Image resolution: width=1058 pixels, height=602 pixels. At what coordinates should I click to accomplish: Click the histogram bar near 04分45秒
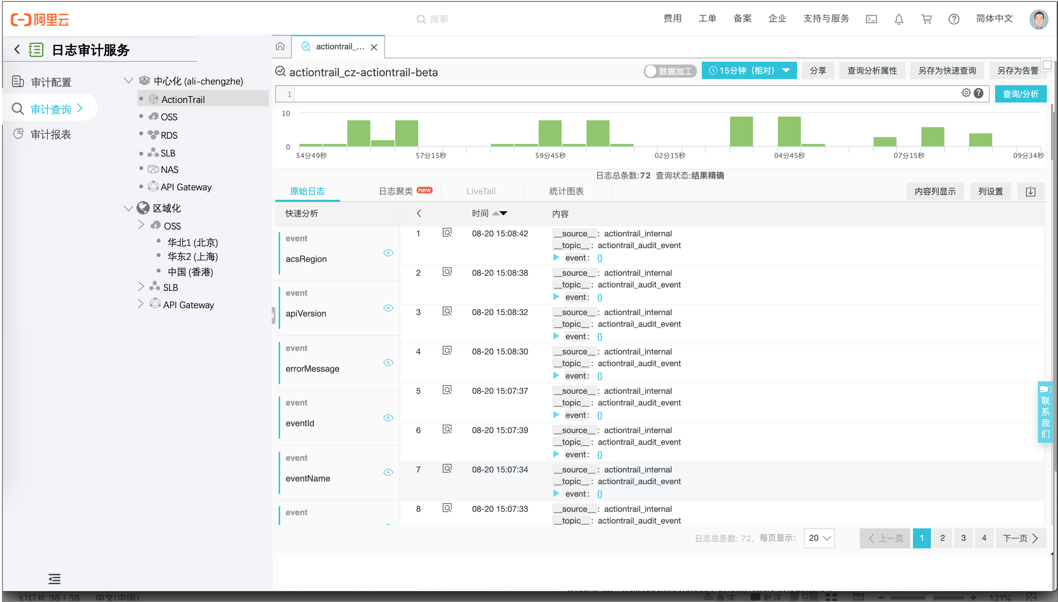click(789, 131)
